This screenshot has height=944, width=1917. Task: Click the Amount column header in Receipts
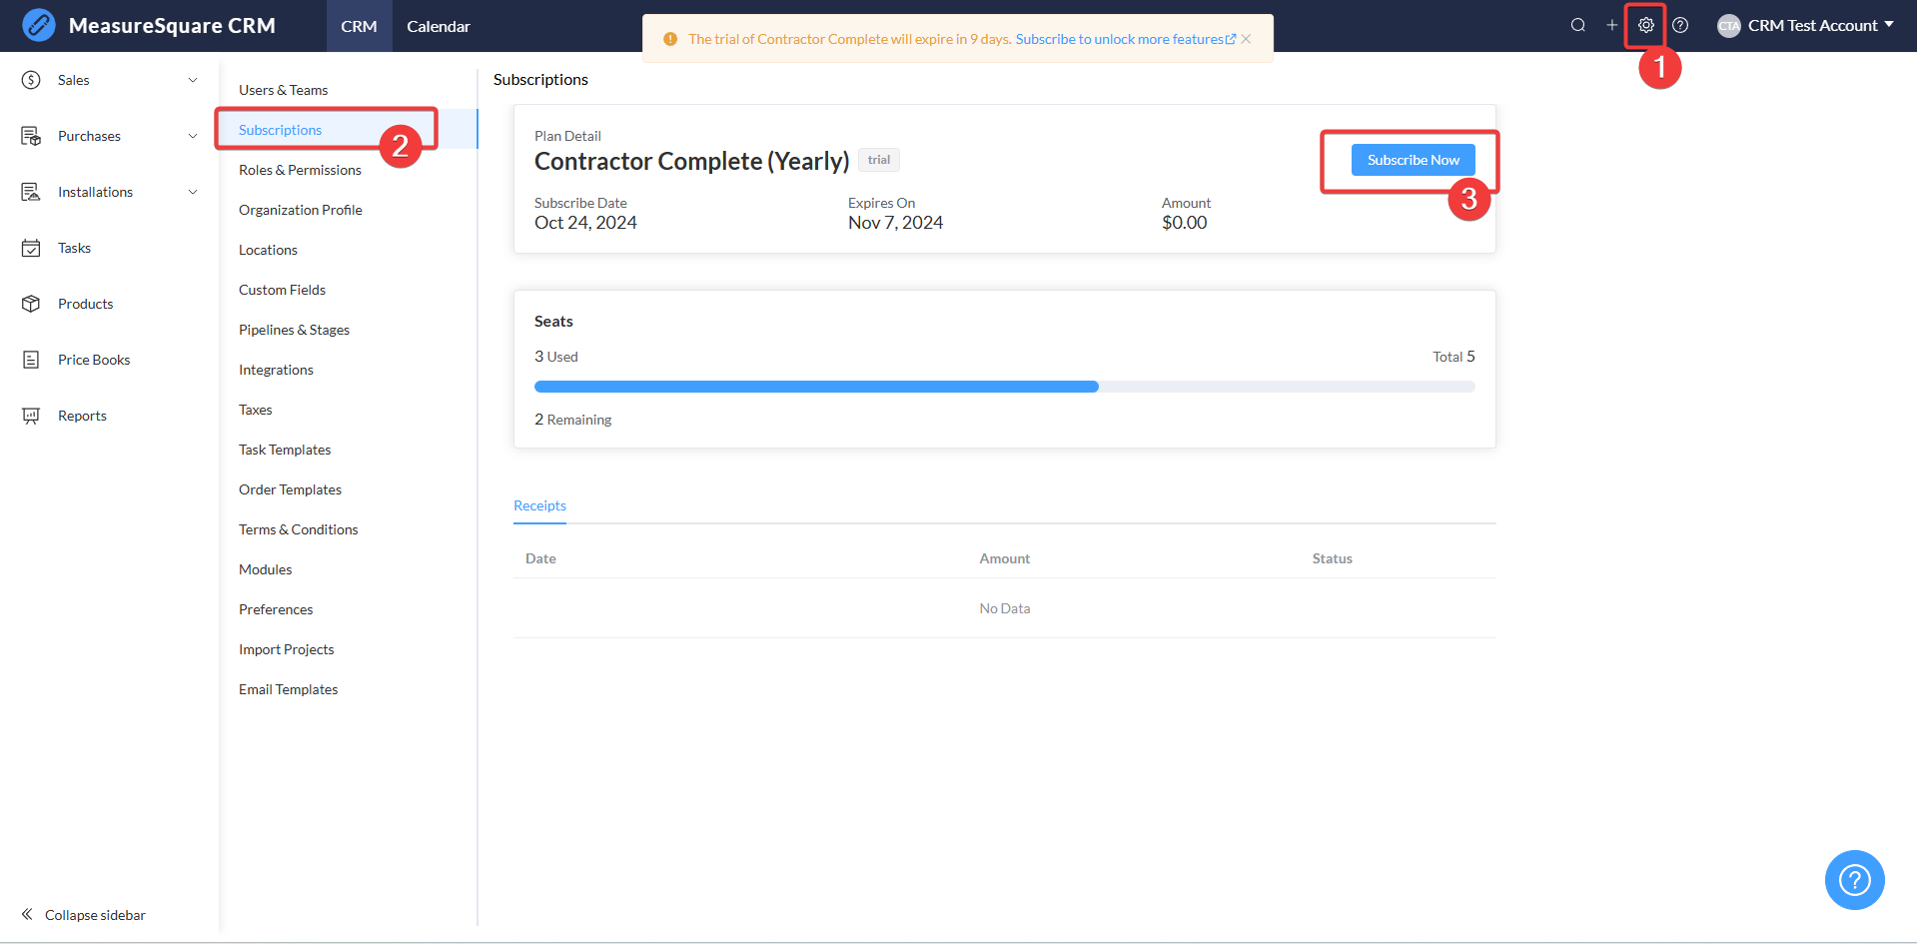coord(1005,558)
